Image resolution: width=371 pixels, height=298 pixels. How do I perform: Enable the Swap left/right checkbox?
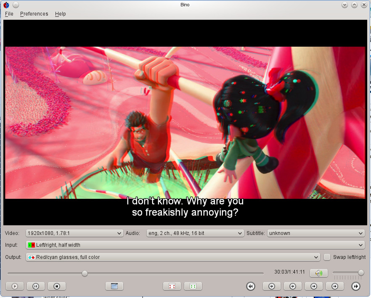pyautogui.click(x=327, y=257)
